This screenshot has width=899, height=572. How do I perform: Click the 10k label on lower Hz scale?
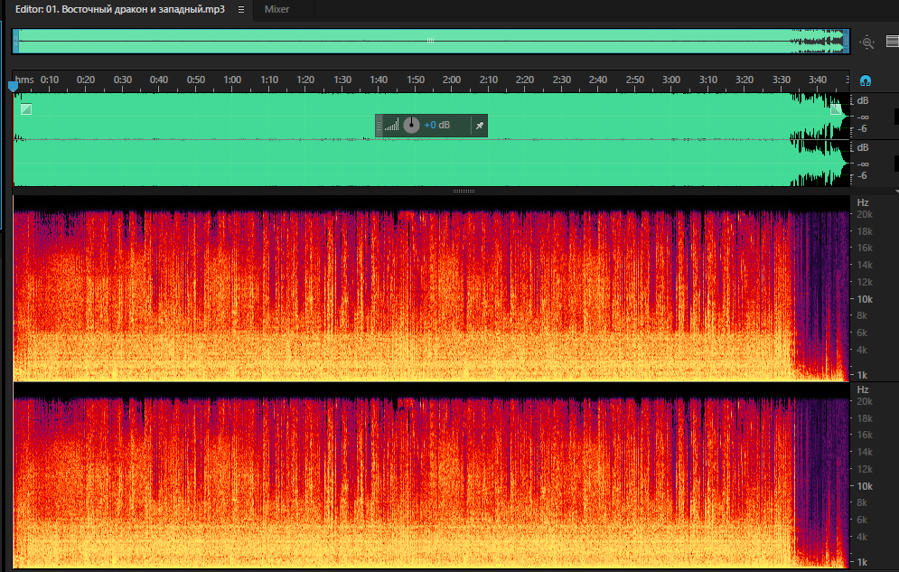click(x=865, y=486)
